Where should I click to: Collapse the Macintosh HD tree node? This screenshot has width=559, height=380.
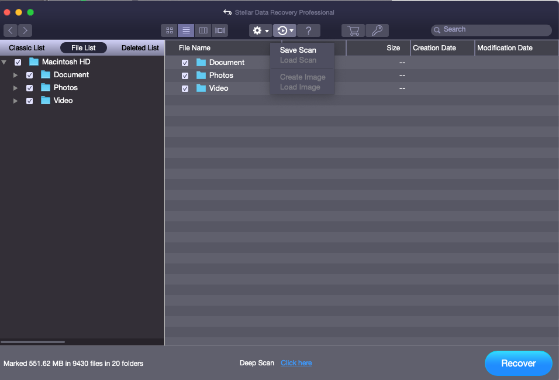coord(5,62)
